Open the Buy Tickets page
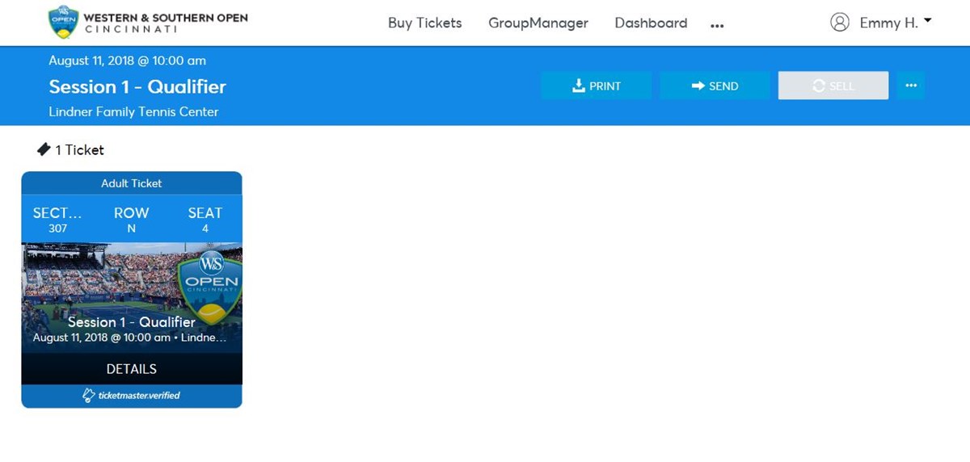This screenshot has height=462, width=970. pyautogui.click(x=424, y=23)
